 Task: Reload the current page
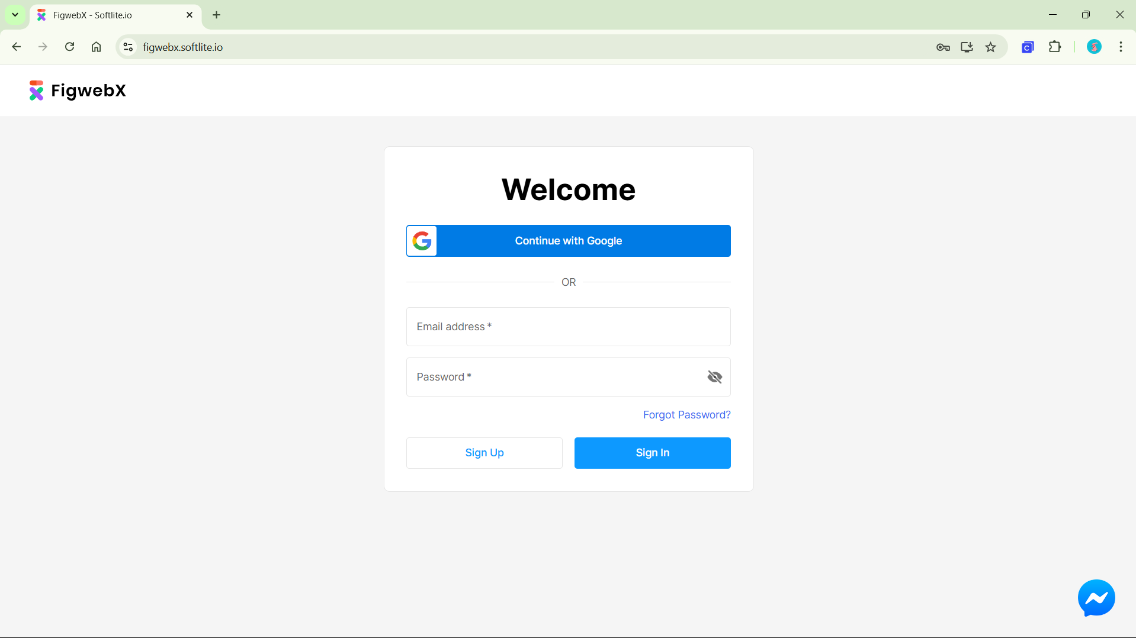coord(69,47)
